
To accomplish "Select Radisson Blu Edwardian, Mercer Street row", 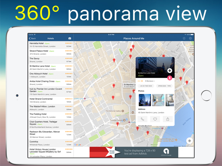I will pos(50,134).
